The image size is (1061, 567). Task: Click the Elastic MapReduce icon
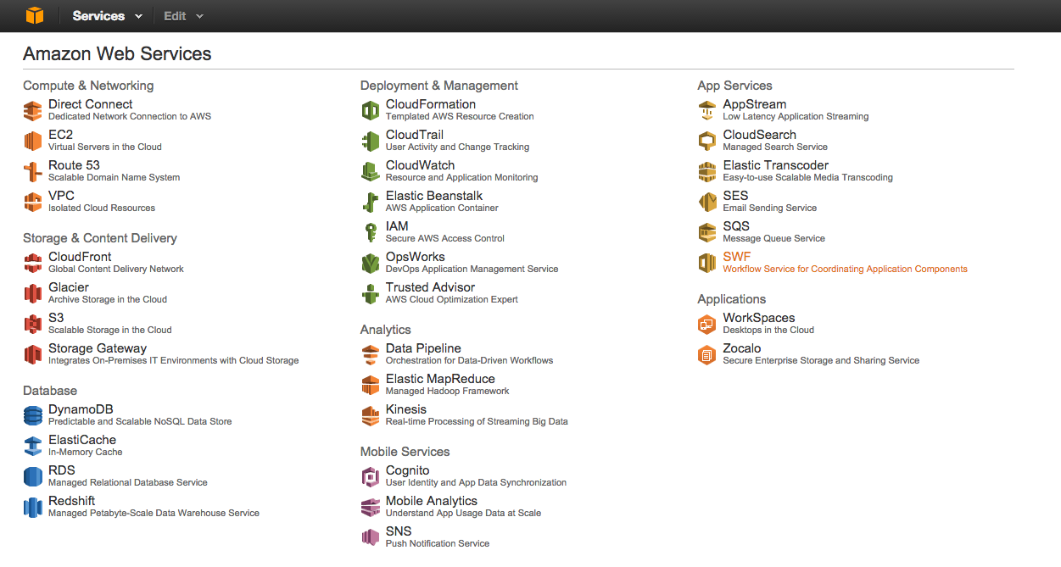click(x=371, y=385)
